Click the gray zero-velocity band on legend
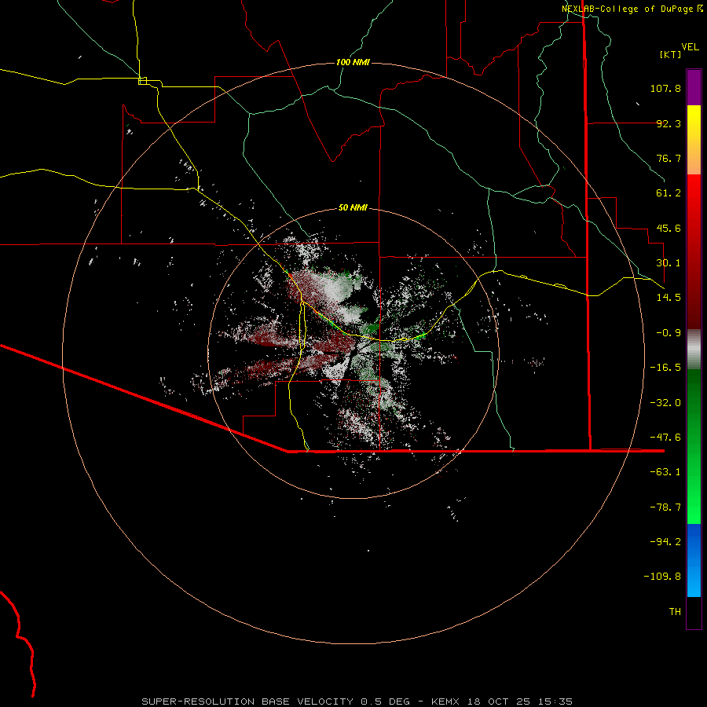707x707 pixels. coord(694,350)
